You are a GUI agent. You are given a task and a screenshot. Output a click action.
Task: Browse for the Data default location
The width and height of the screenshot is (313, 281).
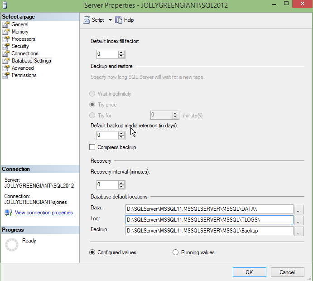point(299,209)
